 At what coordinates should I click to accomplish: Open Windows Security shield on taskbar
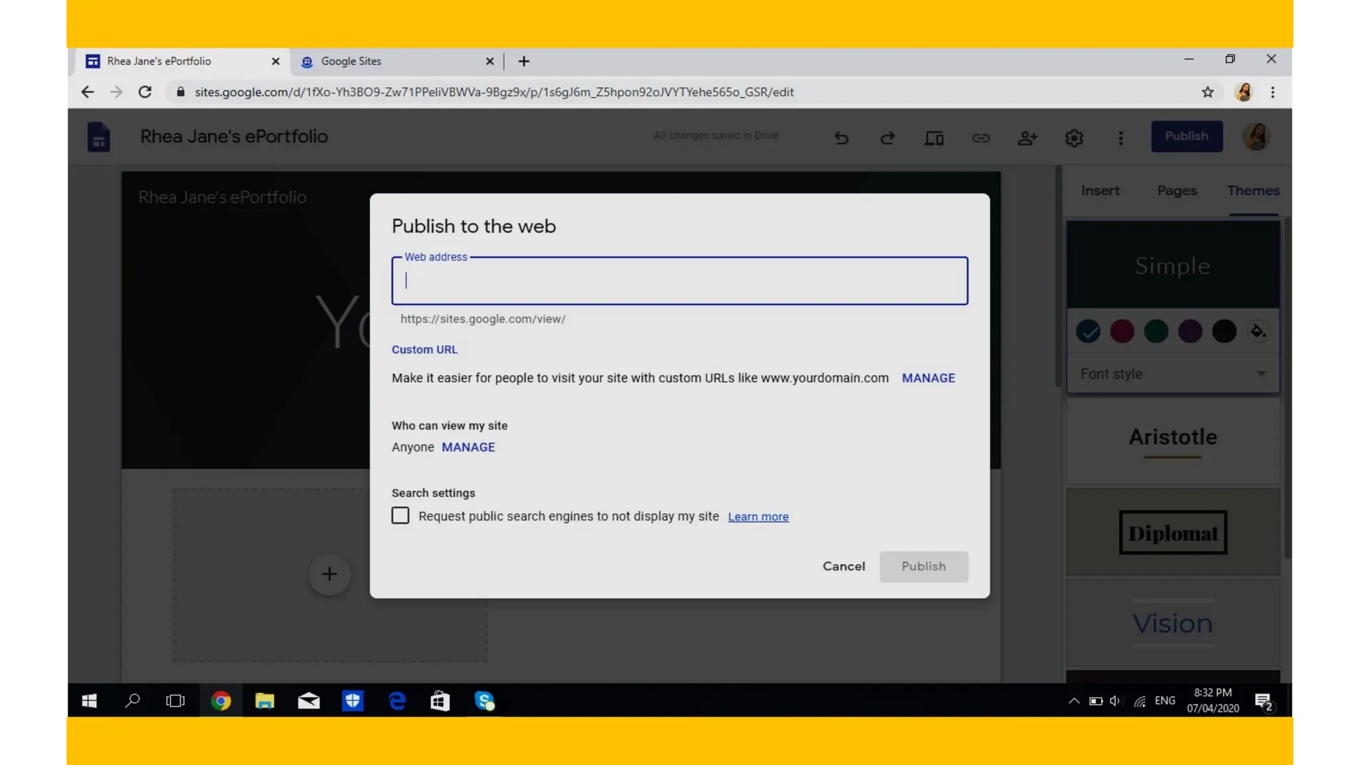353,701
